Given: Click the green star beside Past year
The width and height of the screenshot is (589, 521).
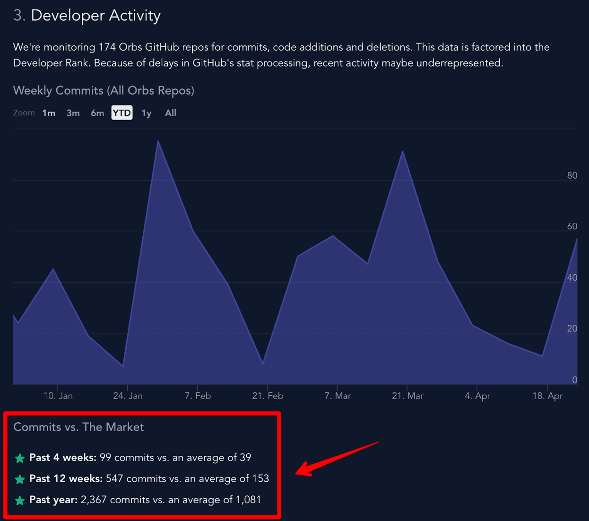Looking at the screenshot, I should point(20,500).
